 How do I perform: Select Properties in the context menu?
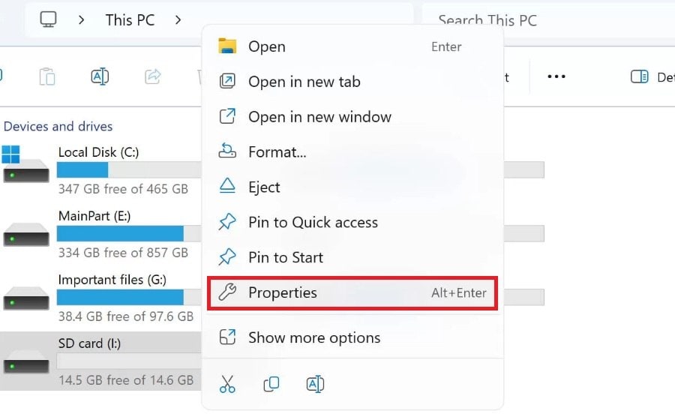pyautogui.click(x=283, y=292)
